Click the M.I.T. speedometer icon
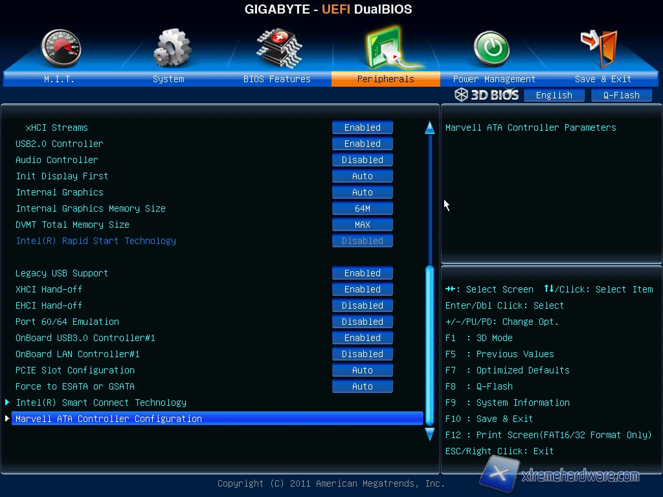 [61, 49]
